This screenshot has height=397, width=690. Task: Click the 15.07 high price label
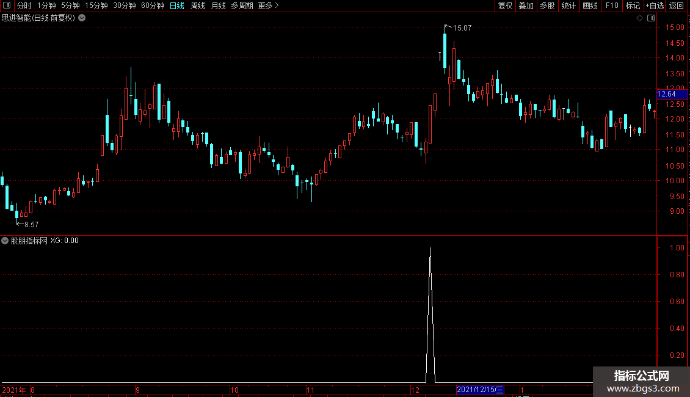point(462,27)
